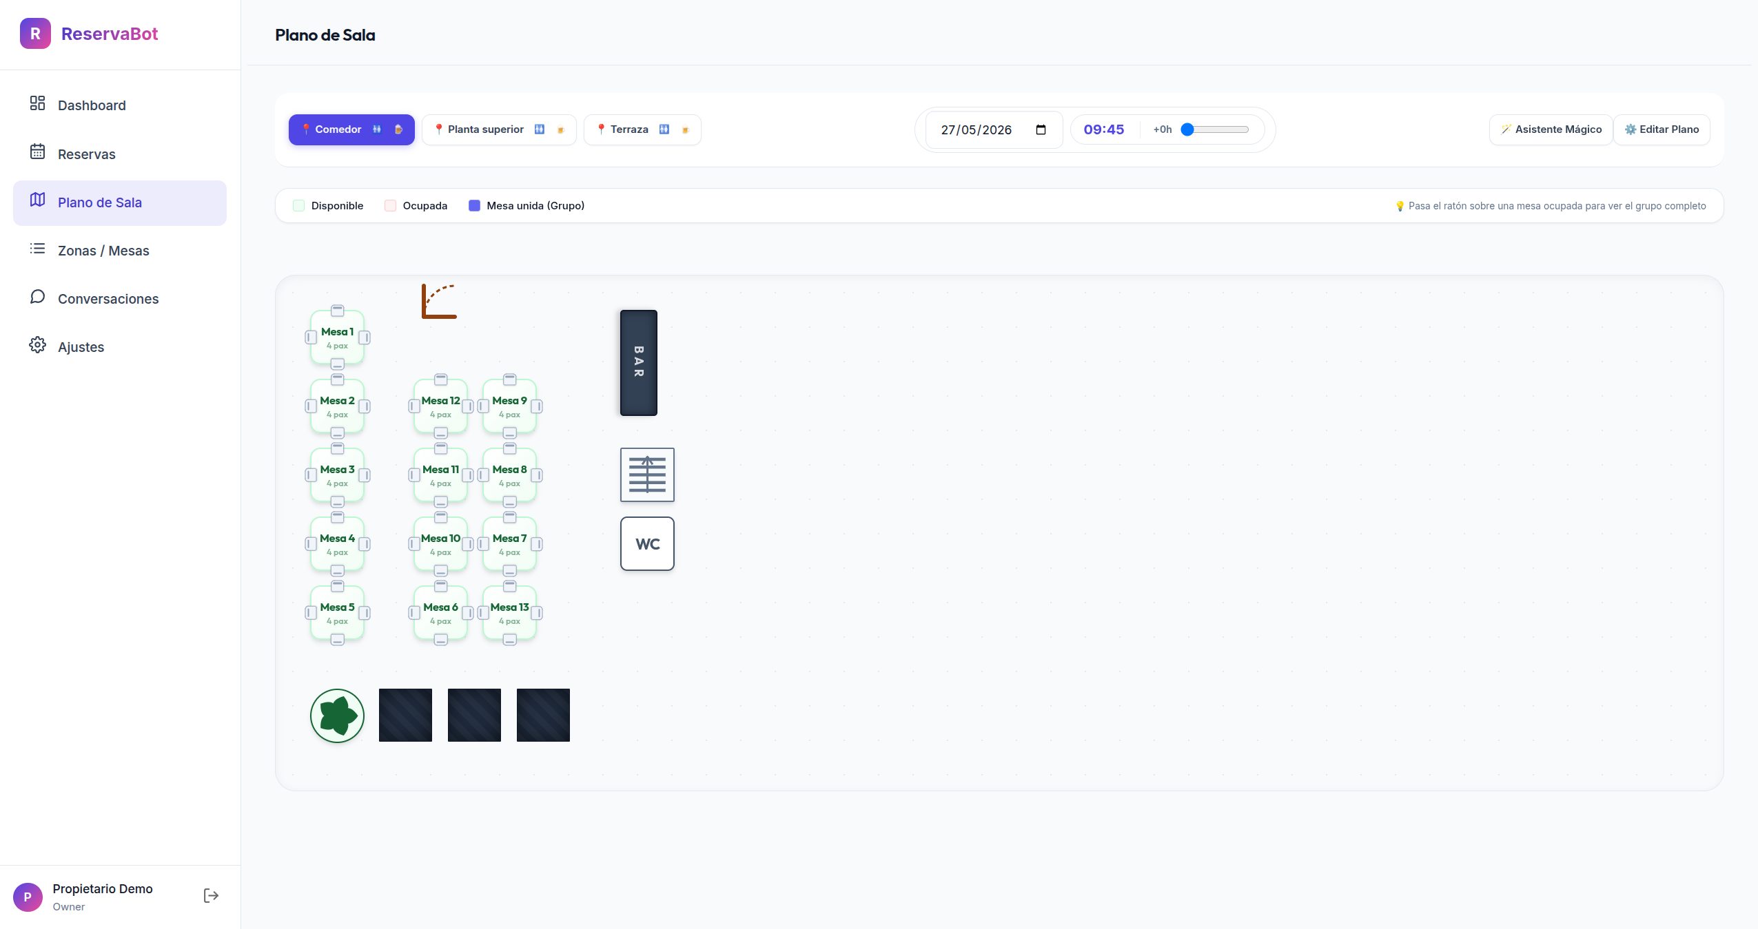Image resolution: width=1758 pixels, height=929 pixels.
Task: Click the Propietario Demo user name
Action: [103, 889]
